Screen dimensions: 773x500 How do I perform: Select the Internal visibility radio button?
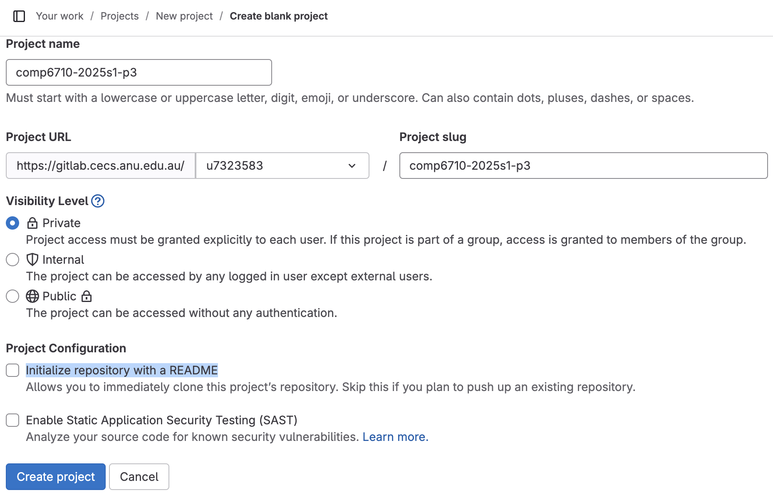tap(12, 260)
